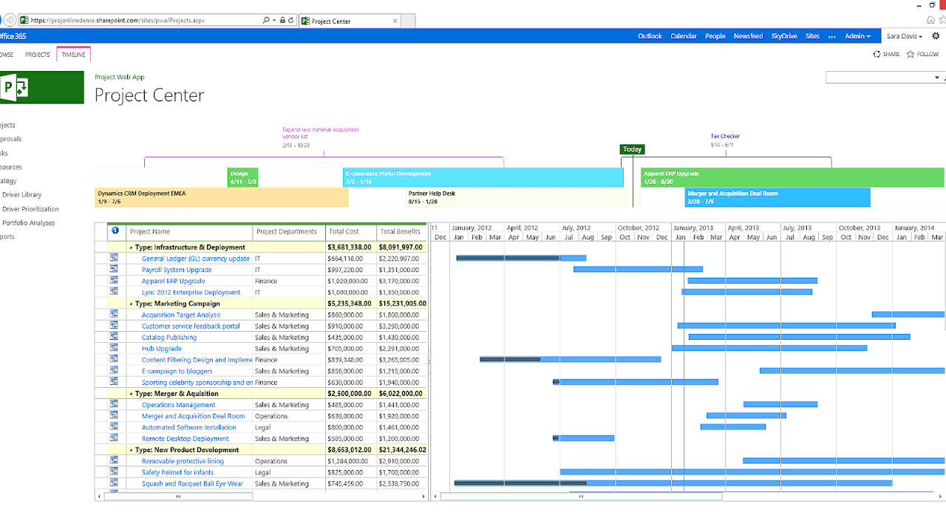Viewport: 946px width, 532px height.
Task: Open People from the top navigation
Action: click(x=715, y=36)
